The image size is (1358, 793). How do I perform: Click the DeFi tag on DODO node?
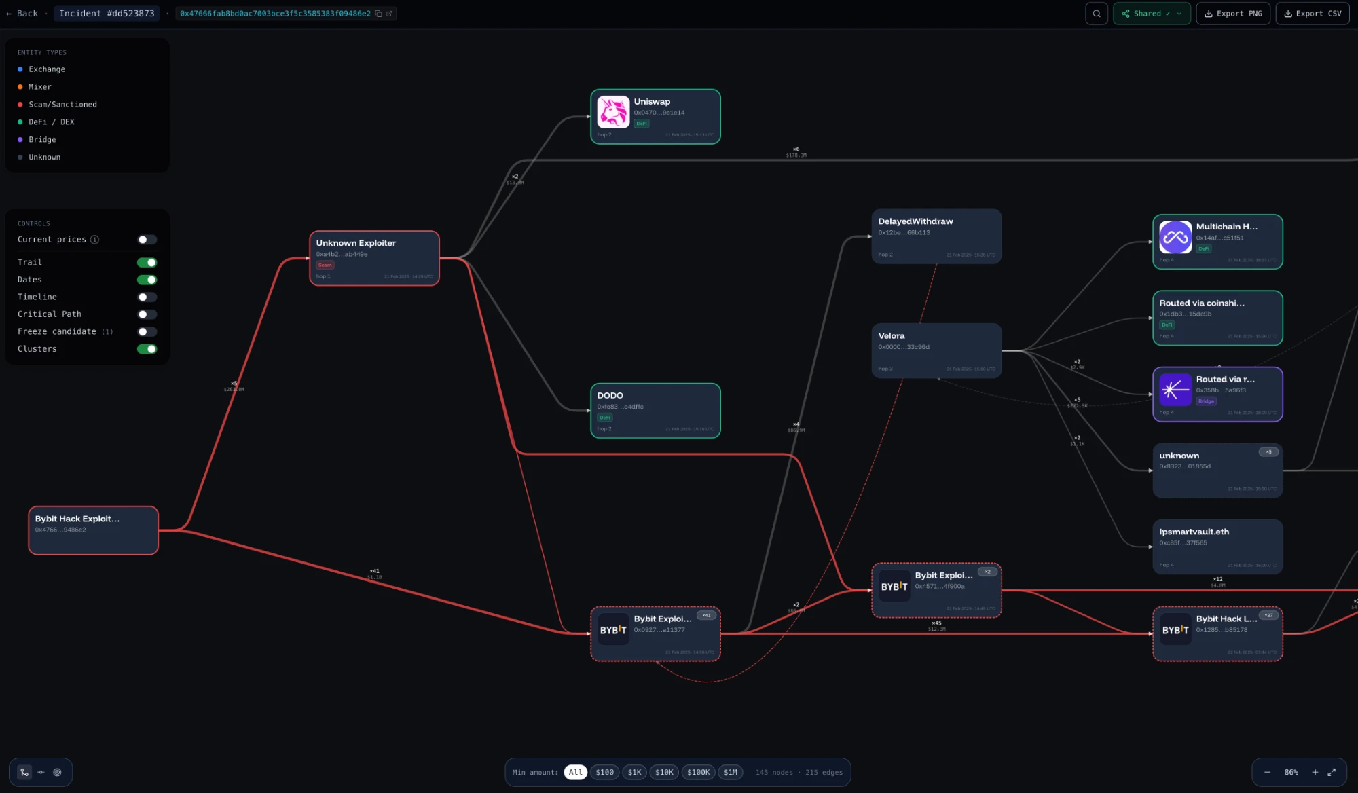605,418
